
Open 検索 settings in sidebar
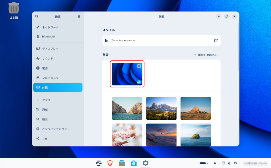point(58,119)
